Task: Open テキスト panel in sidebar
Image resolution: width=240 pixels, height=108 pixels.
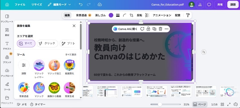Action: [x=7, y=46]
